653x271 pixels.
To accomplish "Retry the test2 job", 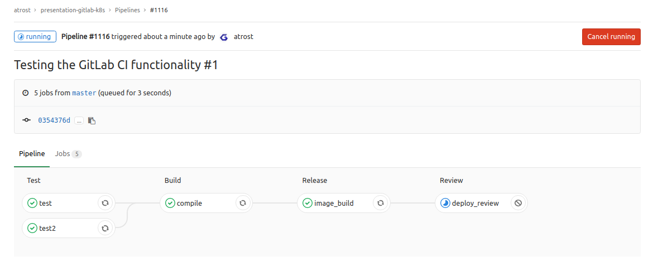I will (105, 228).
